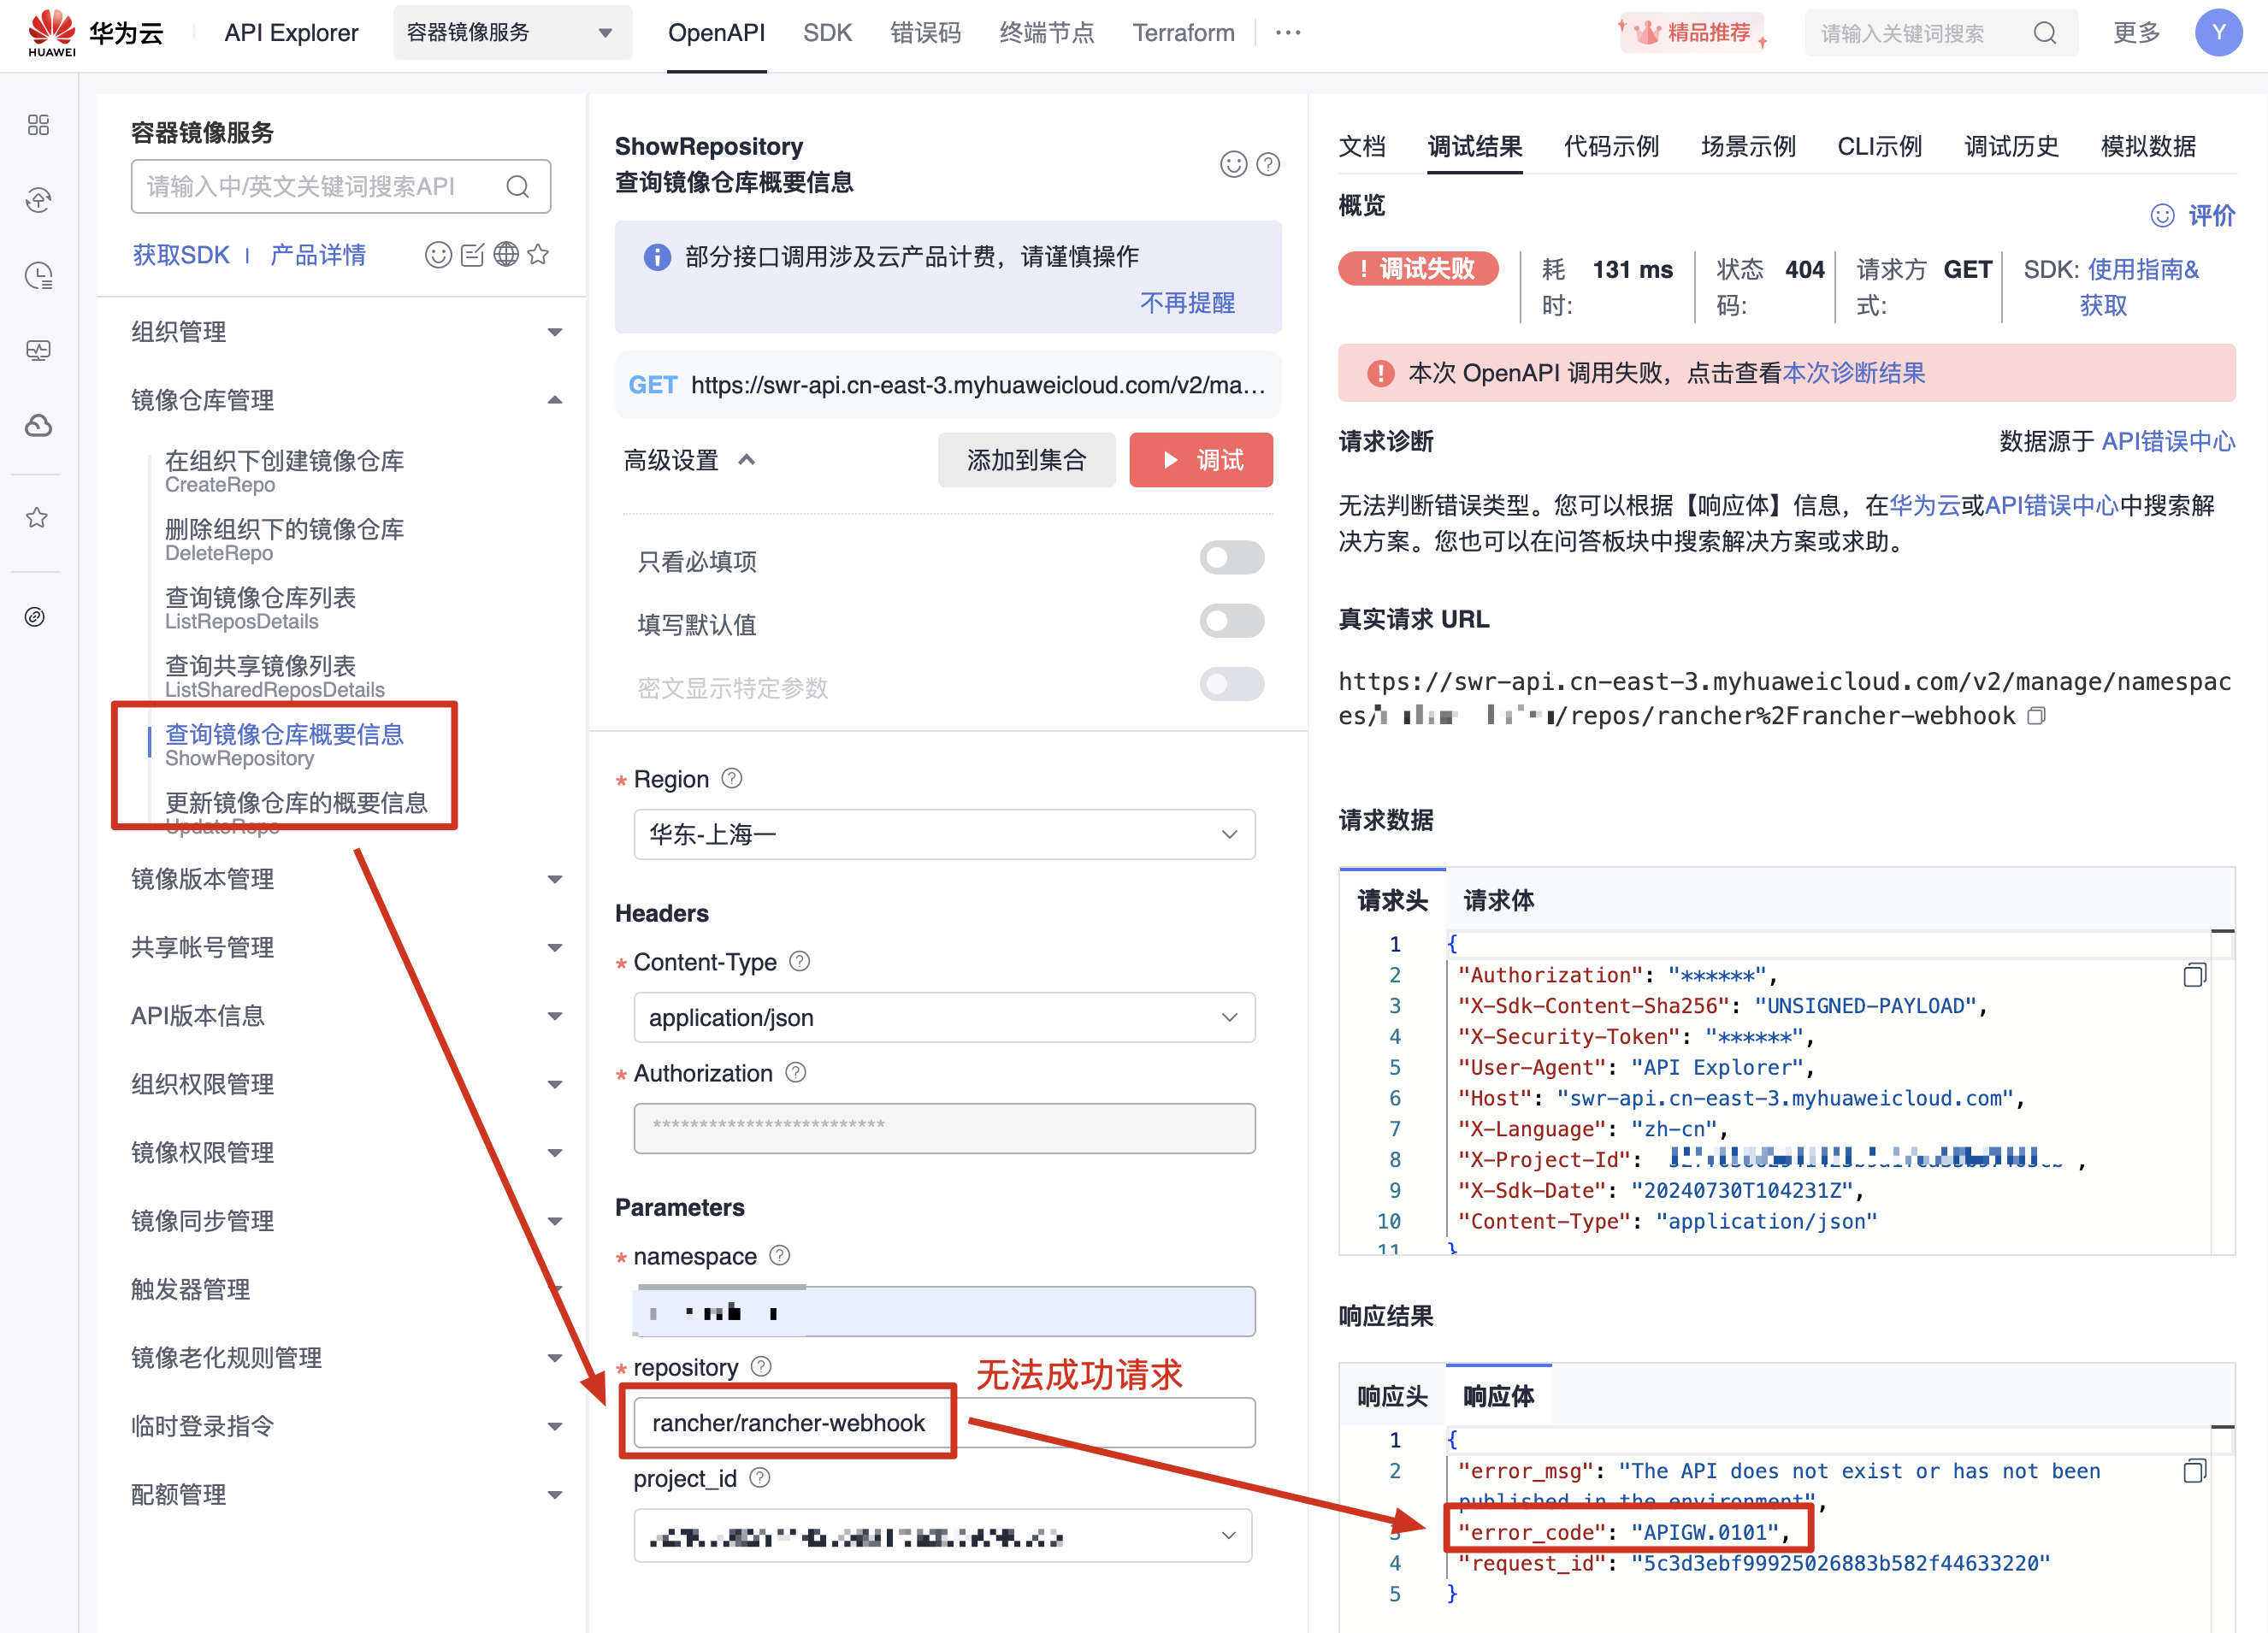Image resolution: width=2268 pixels, height=1633 pixels.
Task: Copy the request header JSON
Action: [x=2194, y=975]
